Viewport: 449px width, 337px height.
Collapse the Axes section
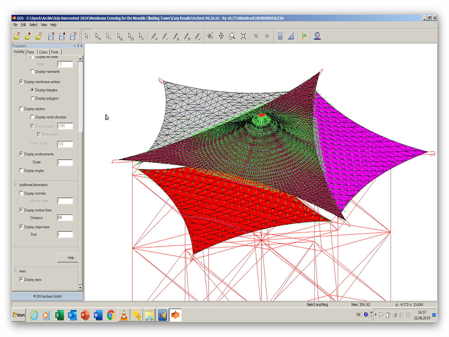click(x=15, y=271)
